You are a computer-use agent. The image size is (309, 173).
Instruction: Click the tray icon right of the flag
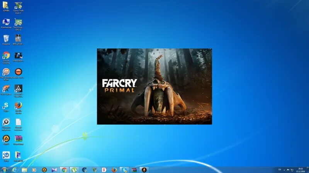(x=292, y=170)
